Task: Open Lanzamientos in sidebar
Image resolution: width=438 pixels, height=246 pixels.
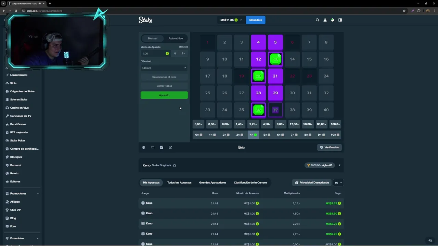Action: coord(19,75)
